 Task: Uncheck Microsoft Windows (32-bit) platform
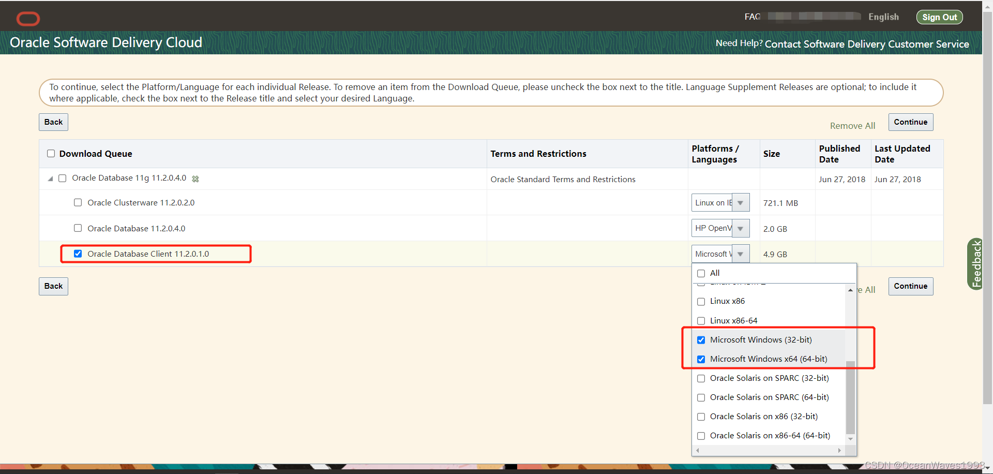pos(701,340)
